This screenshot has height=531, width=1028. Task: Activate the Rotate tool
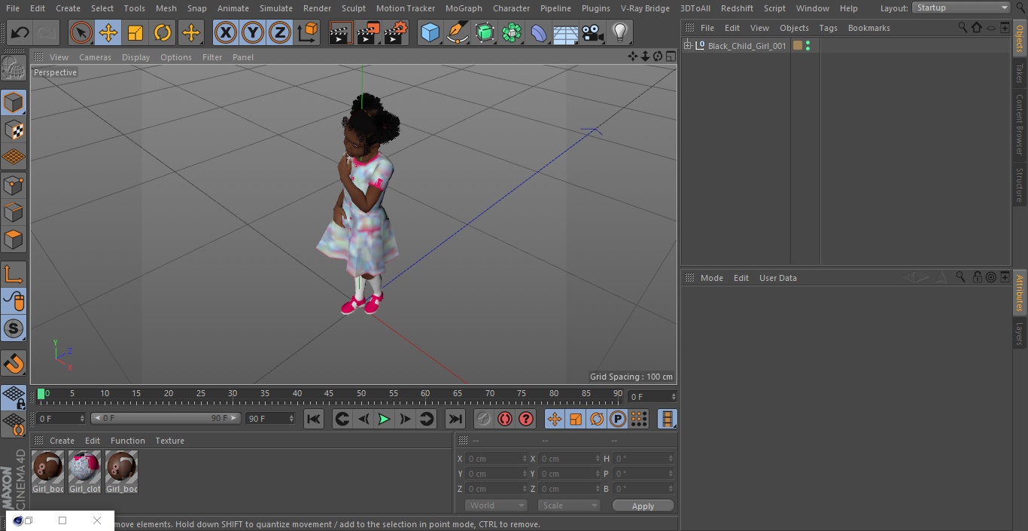pyautogui.click(x=163, y=32)
